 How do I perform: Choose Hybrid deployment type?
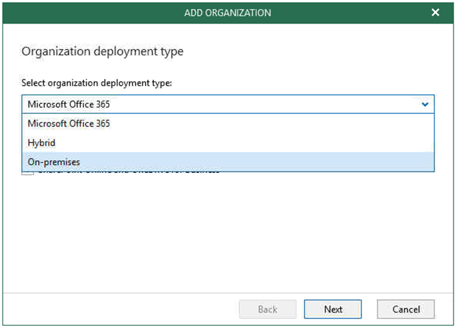(228, 143)
